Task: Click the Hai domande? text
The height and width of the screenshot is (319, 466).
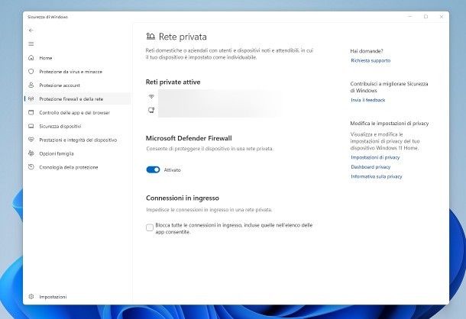Action: (x=367, y=51)
